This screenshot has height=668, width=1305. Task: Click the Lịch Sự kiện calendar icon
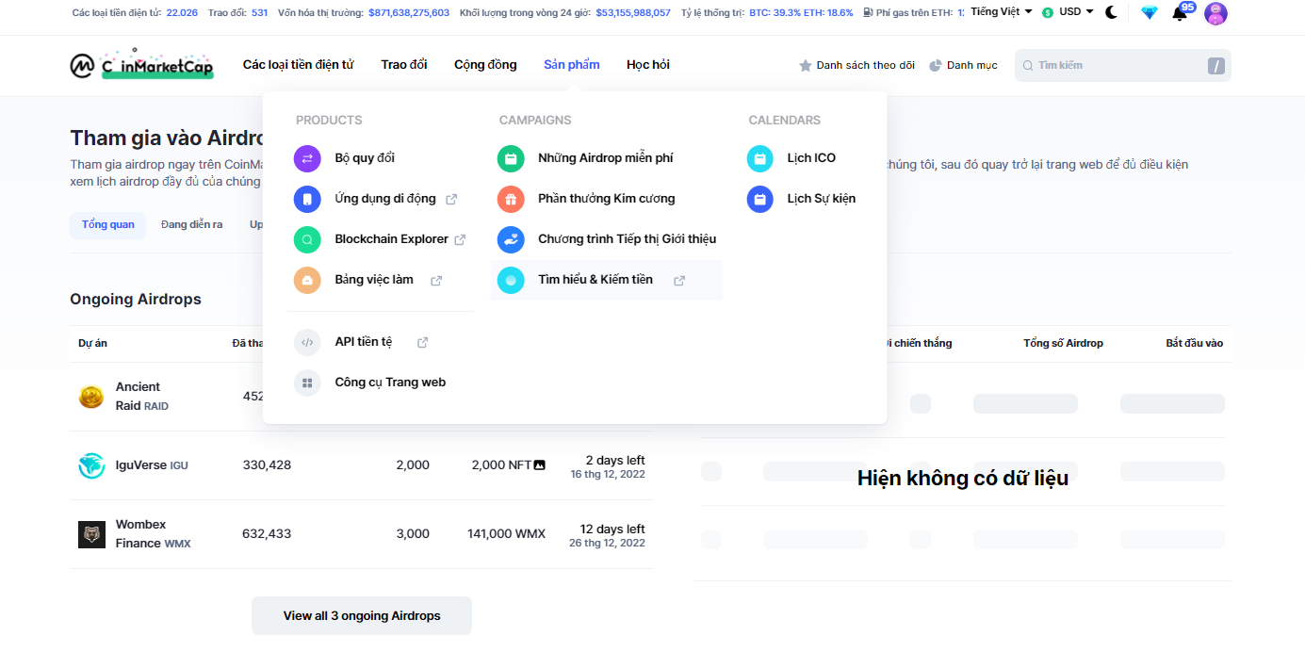[760, 199]
